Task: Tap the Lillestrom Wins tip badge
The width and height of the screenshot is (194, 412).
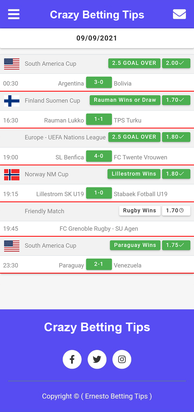Action: 134,174
